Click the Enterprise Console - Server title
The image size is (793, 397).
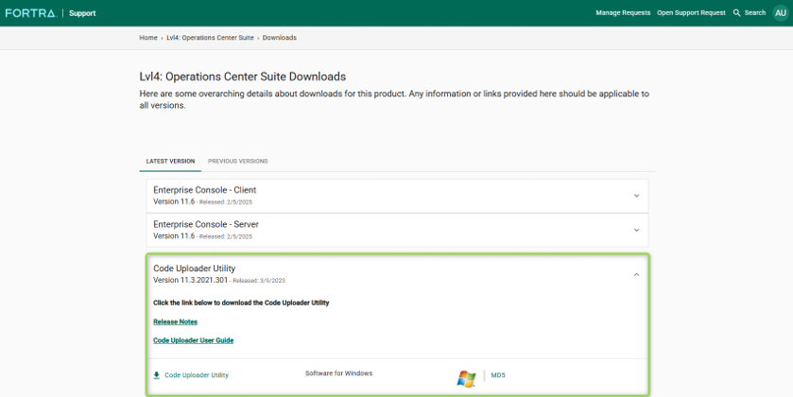coord(206,225)
